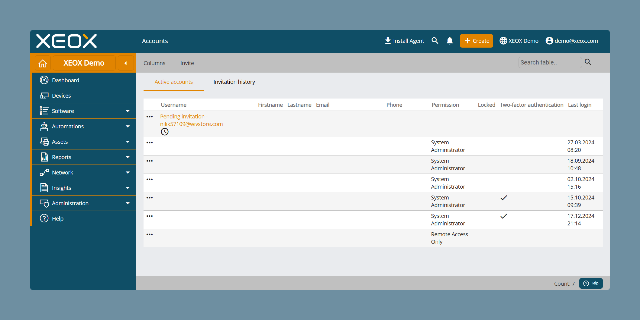
Task: Click the Dashboard gauge icon
Action: pyautogui.click(x=44, y=80)
